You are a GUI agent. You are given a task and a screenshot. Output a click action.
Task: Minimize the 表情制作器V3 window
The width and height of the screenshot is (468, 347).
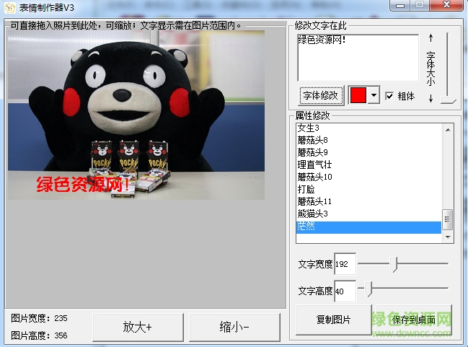400,5
